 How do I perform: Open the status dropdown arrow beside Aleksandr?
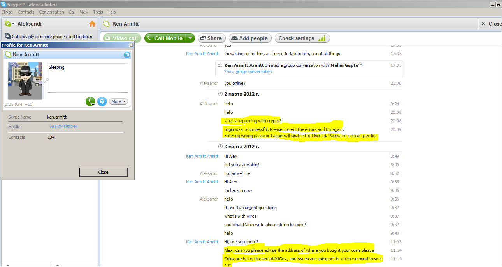(x=14, y=24)
